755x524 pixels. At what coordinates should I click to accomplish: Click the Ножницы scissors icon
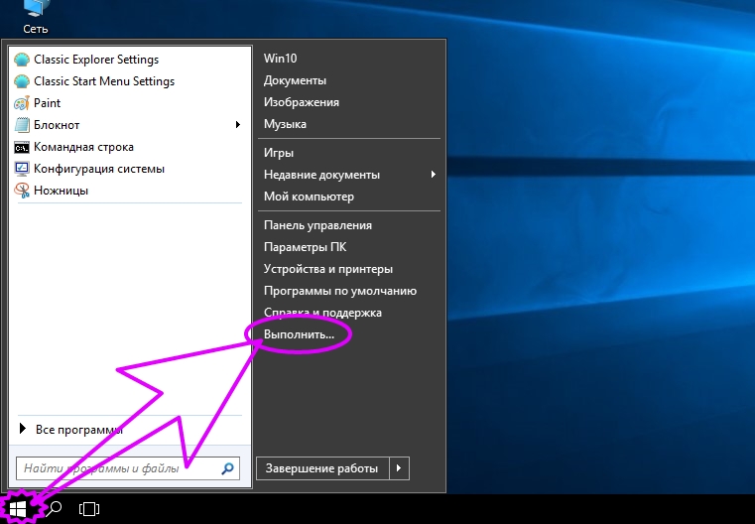click(x=23, y=191)
